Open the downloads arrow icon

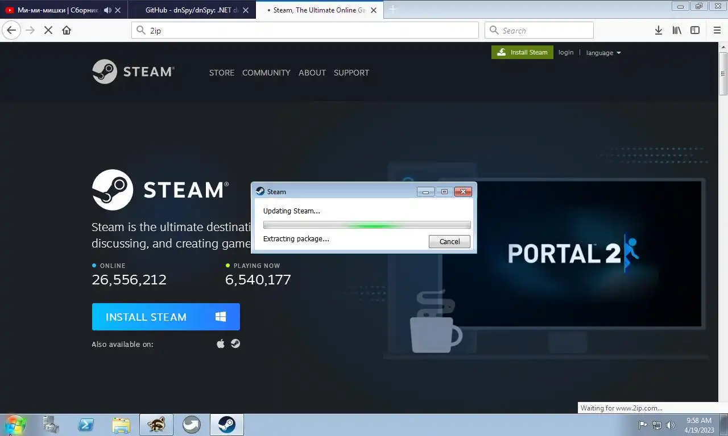pyautogui.click(x=658, y=30)
